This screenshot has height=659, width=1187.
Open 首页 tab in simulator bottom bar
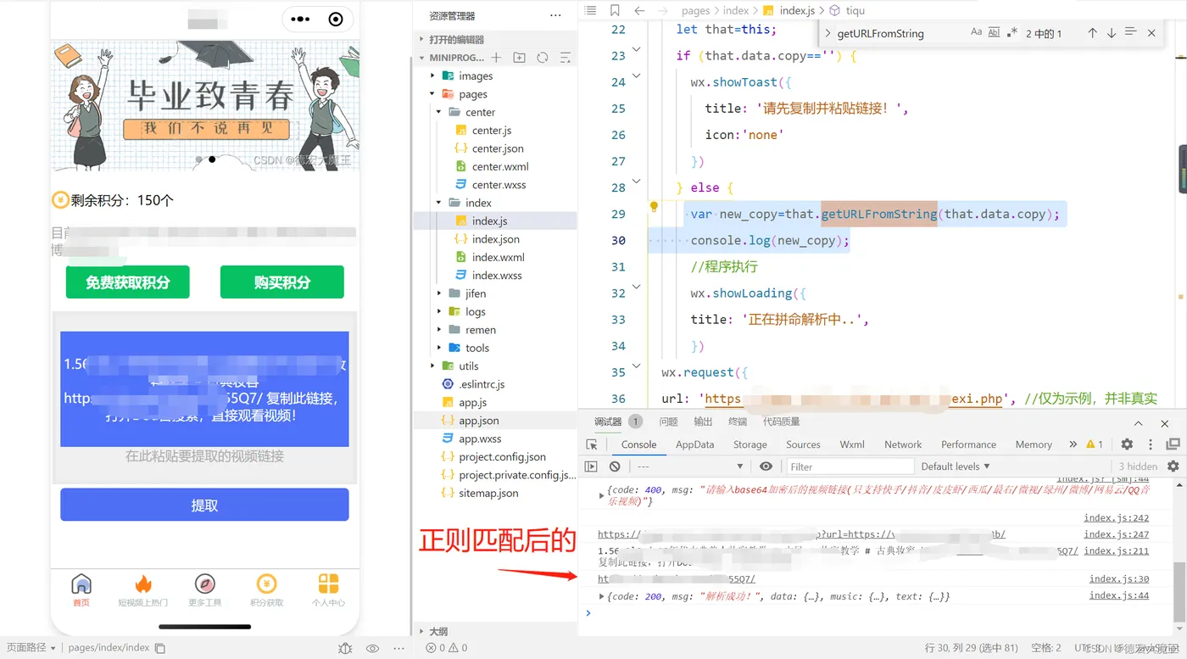point(81,589)
